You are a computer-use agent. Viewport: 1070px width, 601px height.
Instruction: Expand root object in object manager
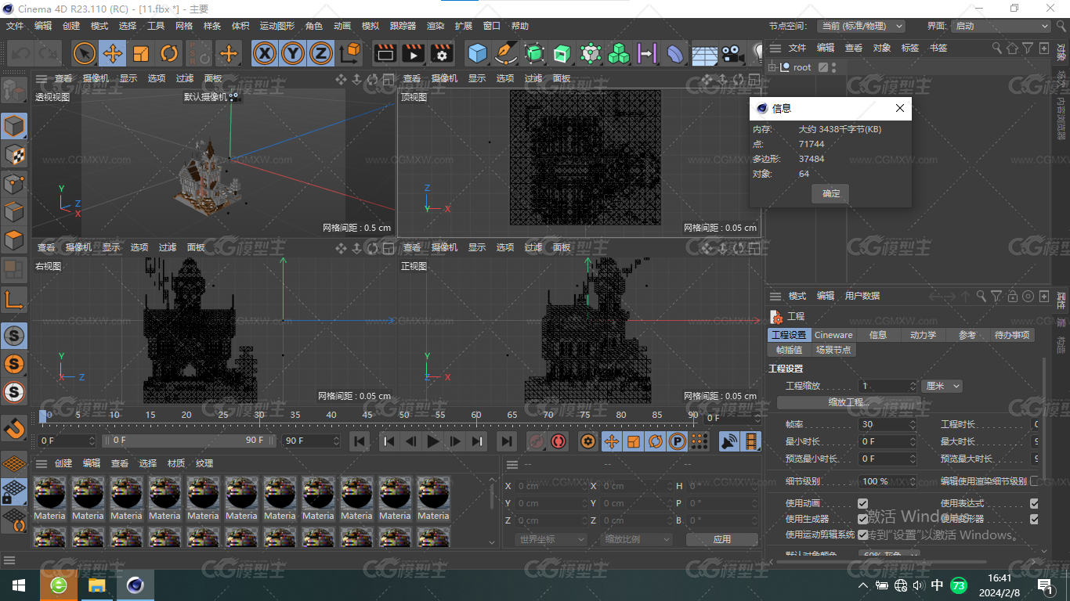pyautogui.click(x=772, y=67)
